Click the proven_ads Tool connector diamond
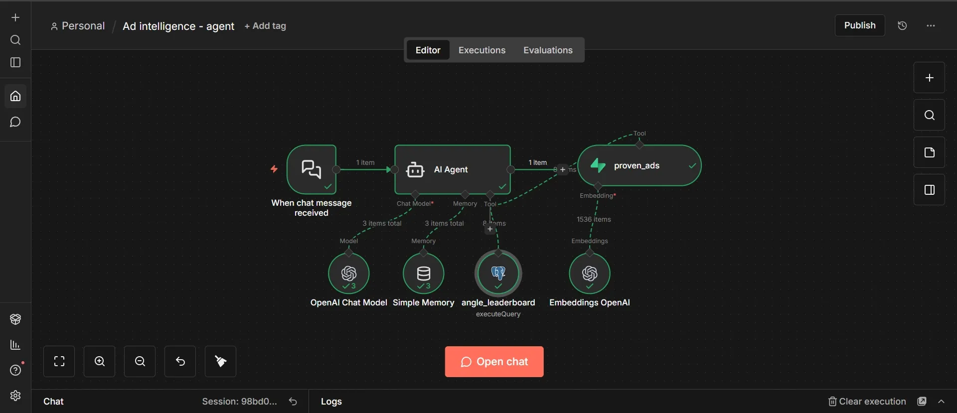Image resolution: width=957 pixels, height=413 pixels. point(639,144)
